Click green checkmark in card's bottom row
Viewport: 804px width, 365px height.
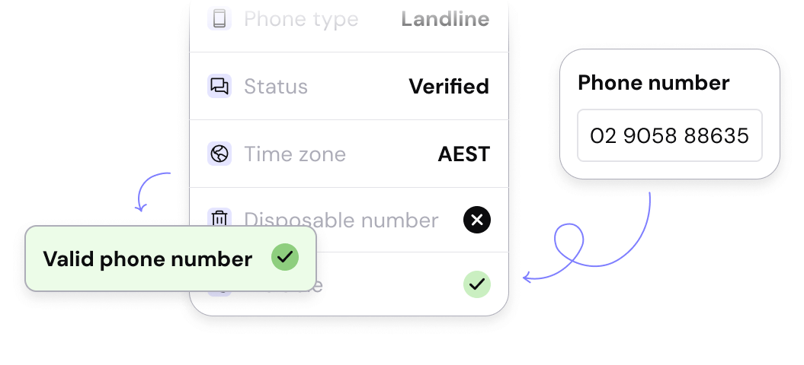[477, 284]
